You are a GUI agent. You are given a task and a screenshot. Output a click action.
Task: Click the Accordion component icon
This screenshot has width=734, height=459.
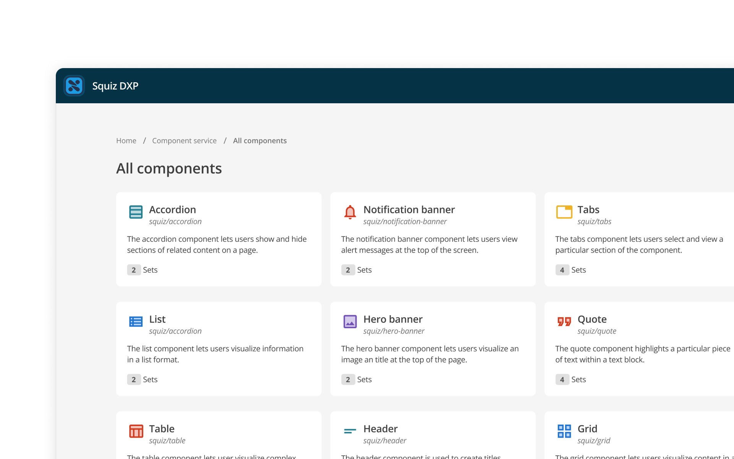click(136, 212)
